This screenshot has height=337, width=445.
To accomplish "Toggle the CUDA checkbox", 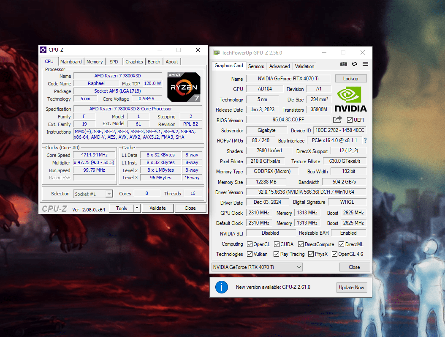I will pyautogui.click(x=277, y=244).
